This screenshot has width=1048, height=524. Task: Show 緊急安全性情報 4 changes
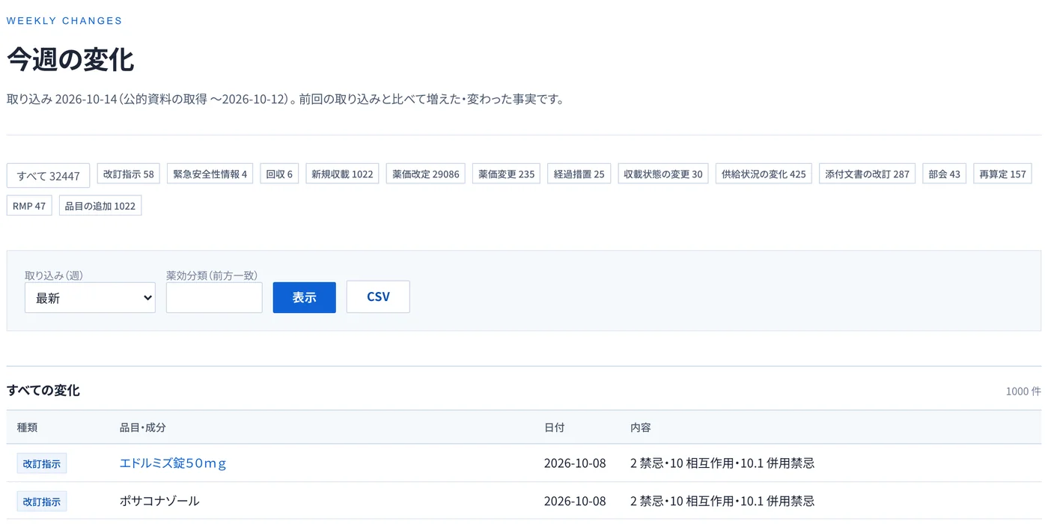point(210,174)
